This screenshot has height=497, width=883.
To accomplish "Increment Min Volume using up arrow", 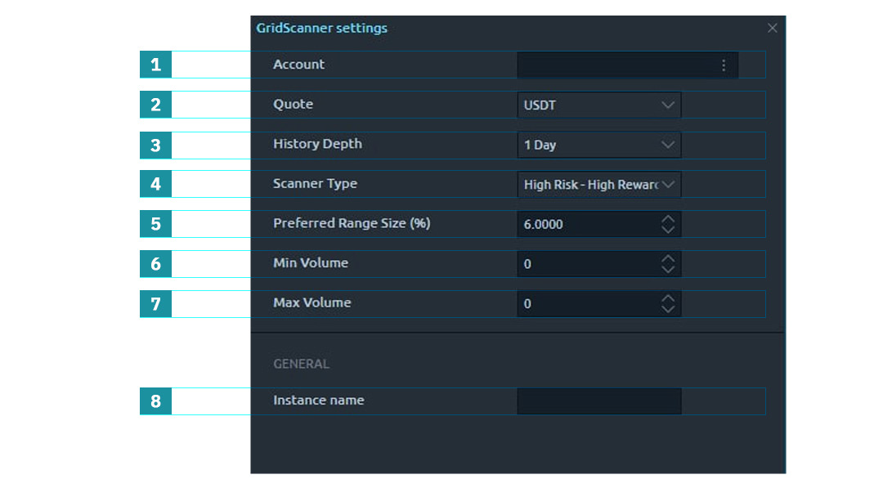I will 668,258.
